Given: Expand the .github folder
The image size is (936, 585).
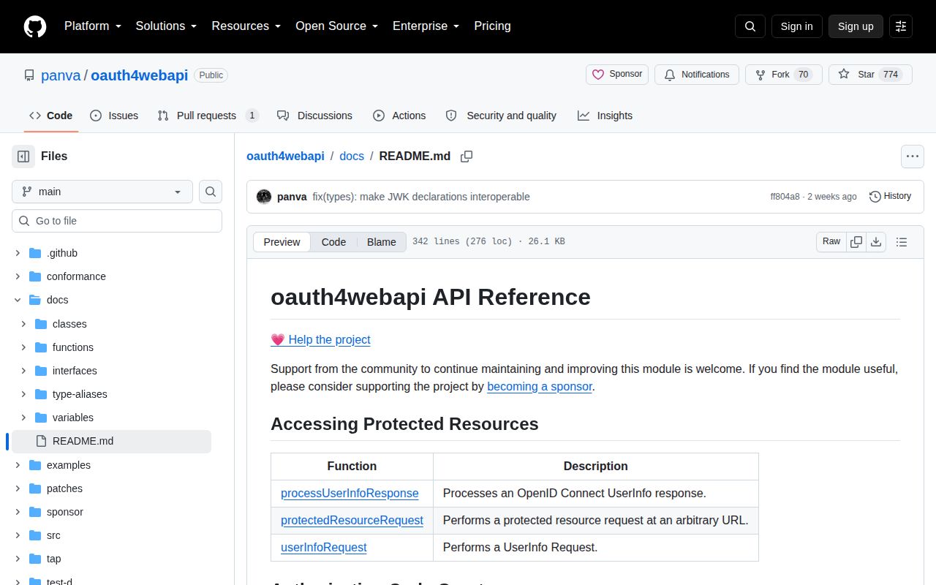Looking at the screenshot, I should pos(18,253).
